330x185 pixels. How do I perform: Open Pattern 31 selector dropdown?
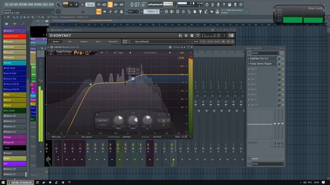152,11
